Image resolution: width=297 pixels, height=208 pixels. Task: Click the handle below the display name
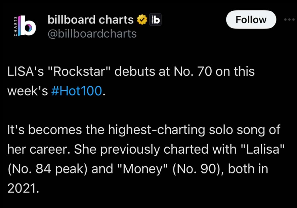tap(91, 34)
